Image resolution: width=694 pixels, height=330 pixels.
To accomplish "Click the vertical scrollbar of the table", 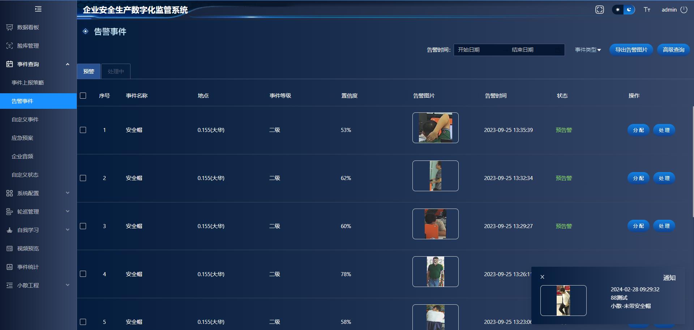I will 693,162.
